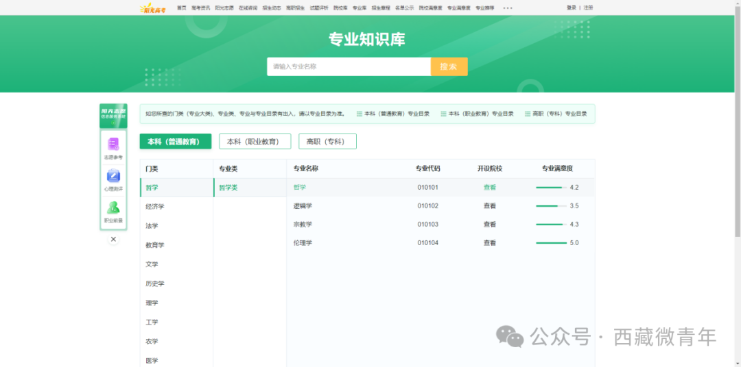Viewport: 741px width, 367px height.
Task: Open 高职招生 in the top navigation
Action: (x=295, y=8)
